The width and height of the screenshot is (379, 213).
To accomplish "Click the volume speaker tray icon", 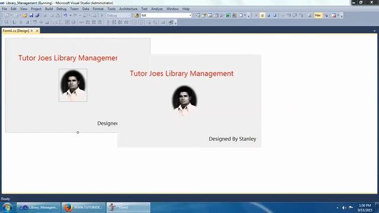I will click(344, 208).
